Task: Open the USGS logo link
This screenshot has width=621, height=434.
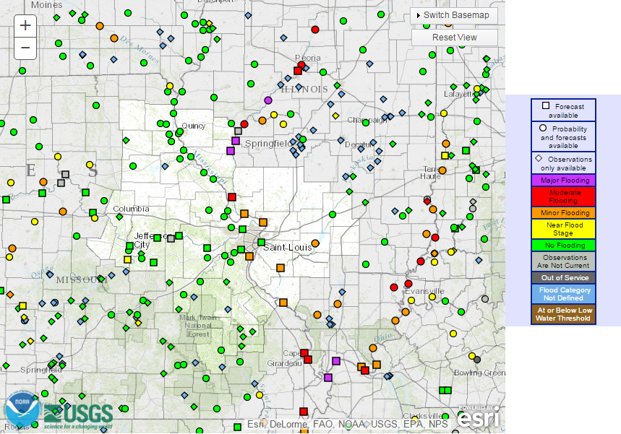Action: (x=78, y=417)
